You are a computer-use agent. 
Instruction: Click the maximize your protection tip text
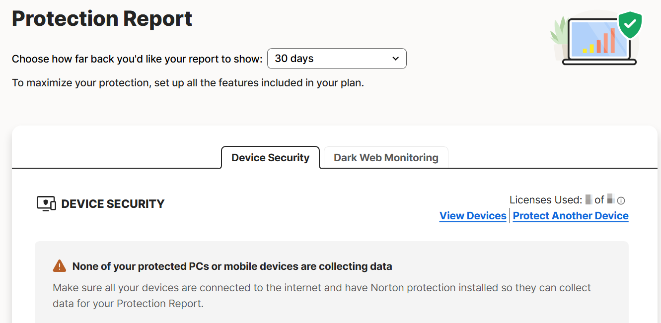[x=188, y=83]
